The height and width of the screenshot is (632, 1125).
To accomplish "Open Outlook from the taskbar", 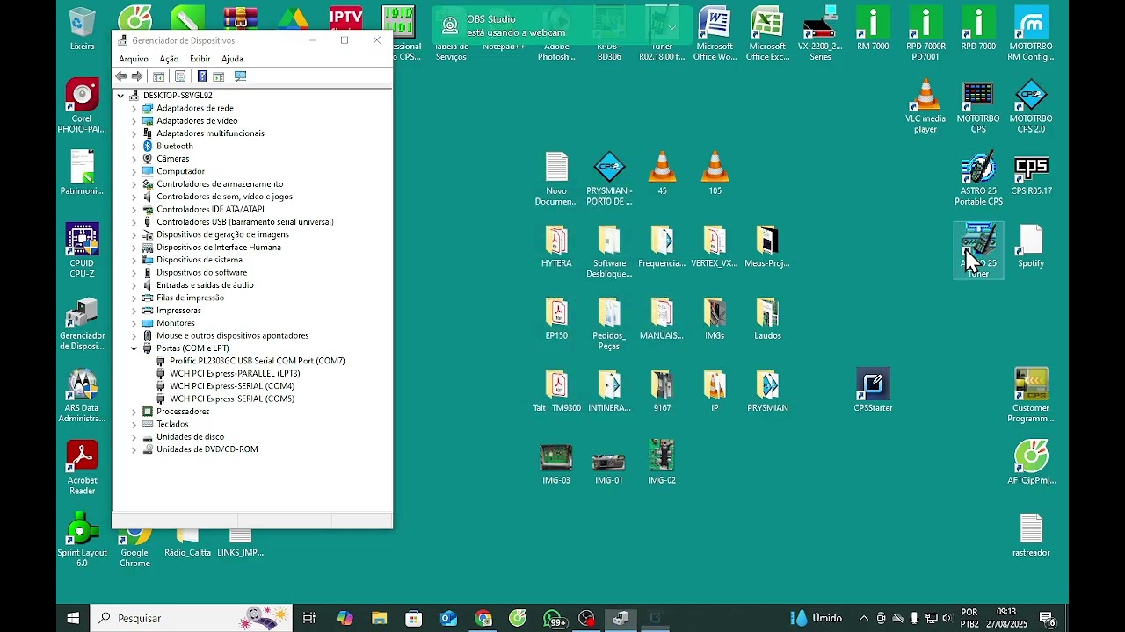I will [x=448, y=618].
